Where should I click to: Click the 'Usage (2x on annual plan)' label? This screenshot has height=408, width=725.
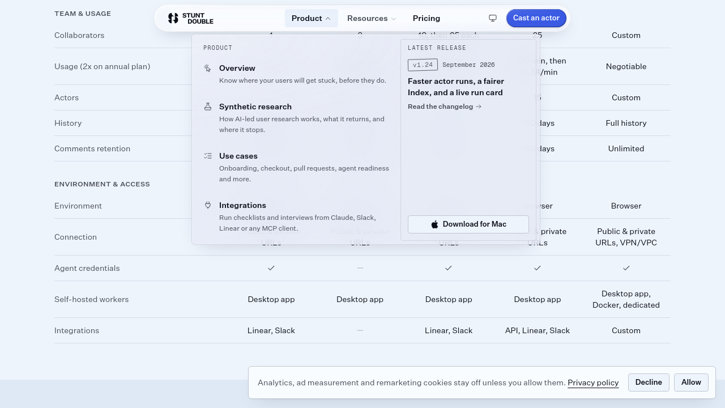(103, 66)
